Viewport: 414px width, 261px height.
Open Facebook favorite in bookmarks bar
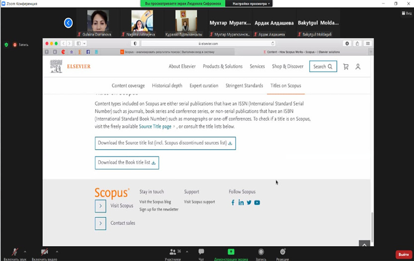point(88,52)
